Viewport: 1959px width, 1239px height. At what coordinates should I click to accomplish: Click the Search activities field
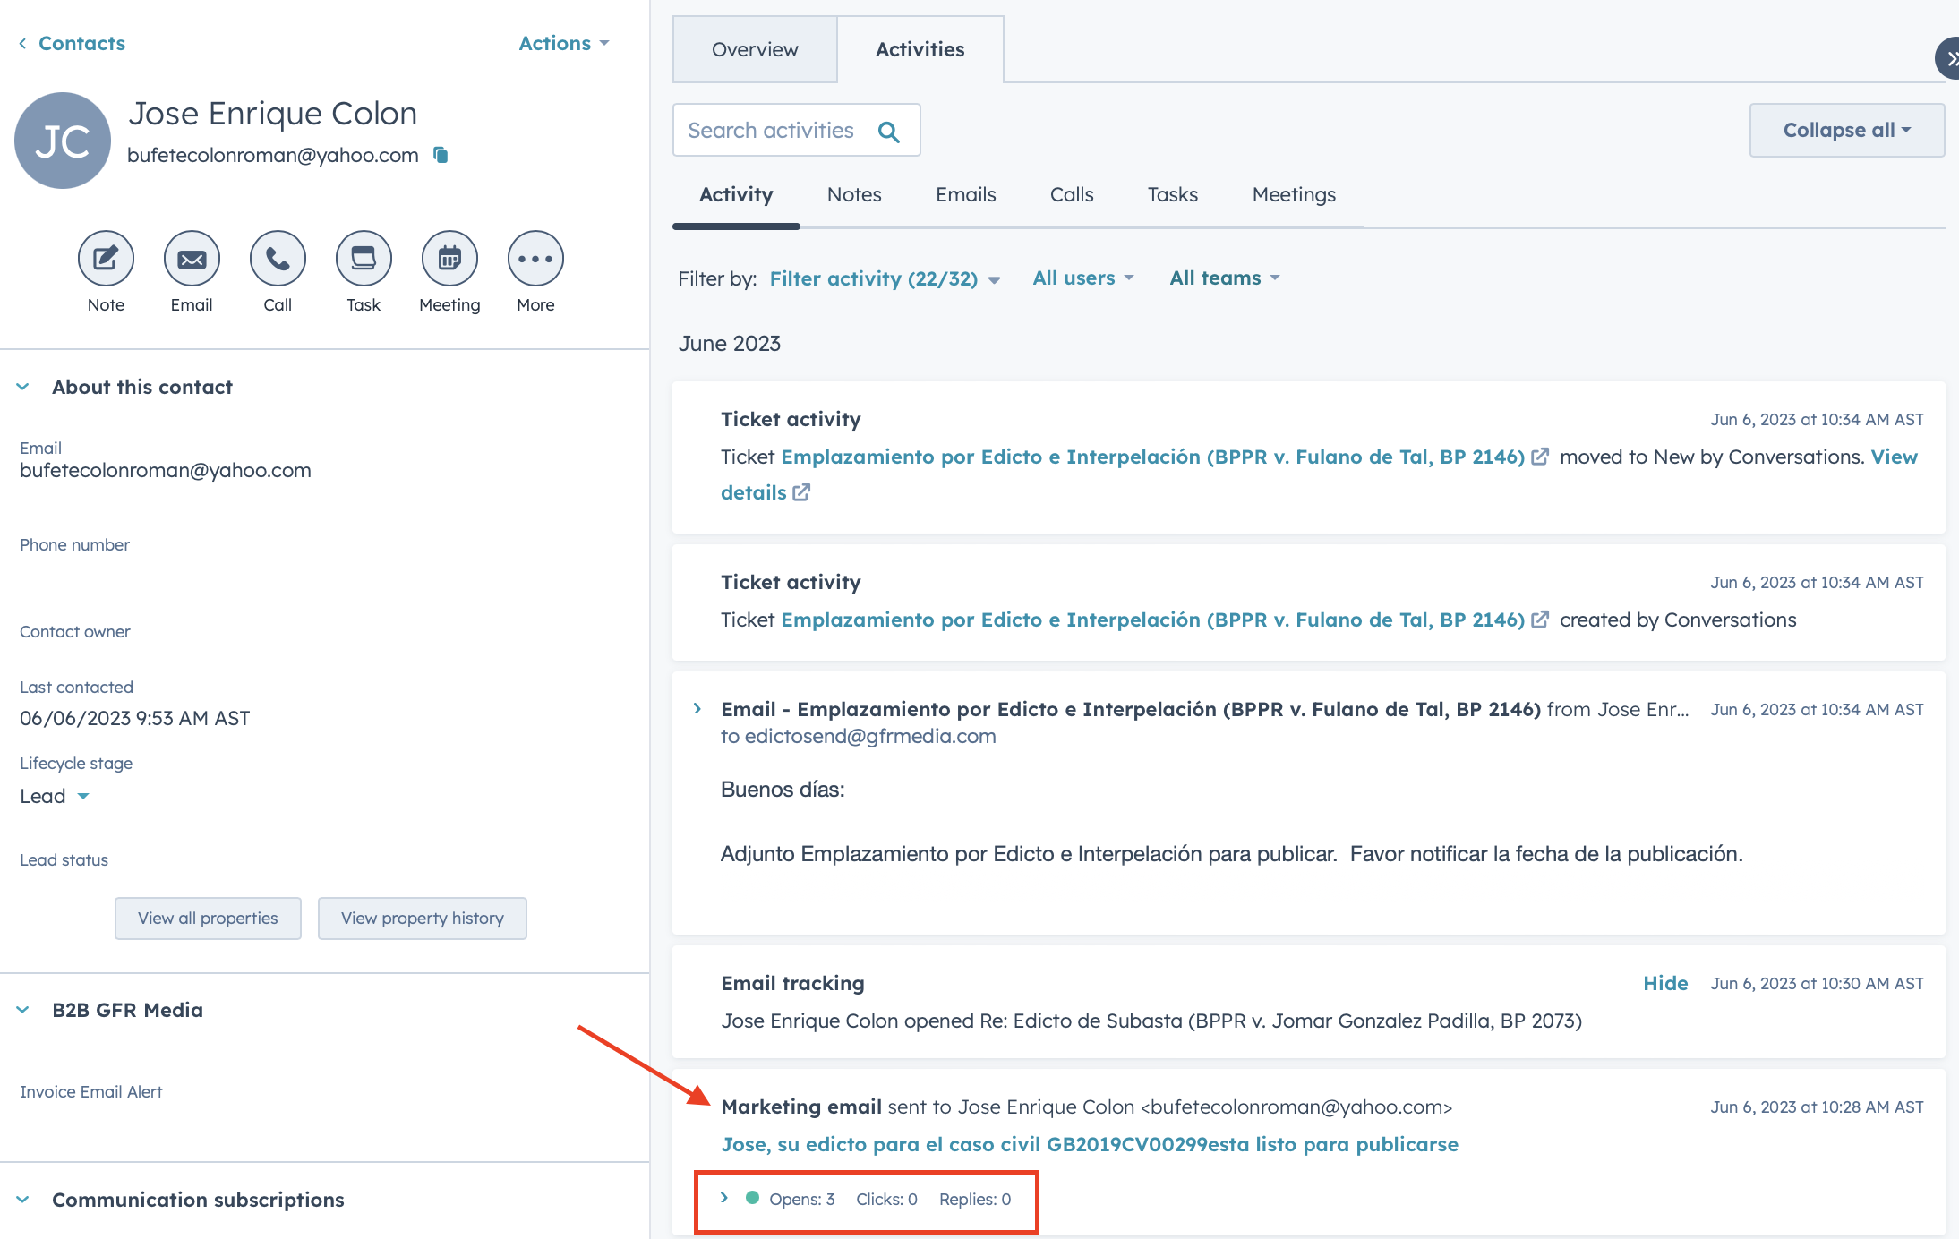tap(772, 131)
